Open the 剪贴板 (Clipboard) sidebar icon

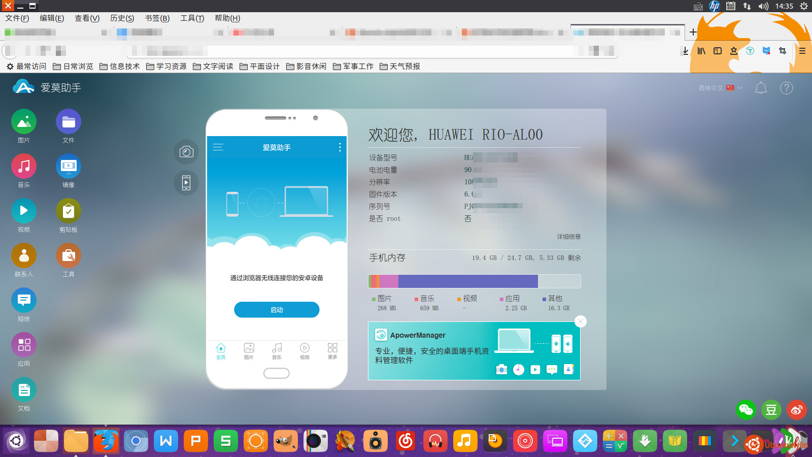69,211
